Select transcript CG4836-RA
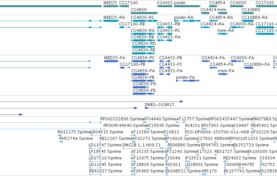The image size is (277, 176). point(143,31)
